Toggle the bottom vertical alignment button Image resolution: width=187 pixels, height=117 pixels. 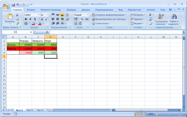point(62,15)
